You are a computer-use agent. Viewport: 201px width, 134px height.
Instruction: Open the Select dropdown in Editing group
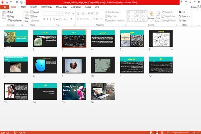pyautogui.click(x=183, y=20)
